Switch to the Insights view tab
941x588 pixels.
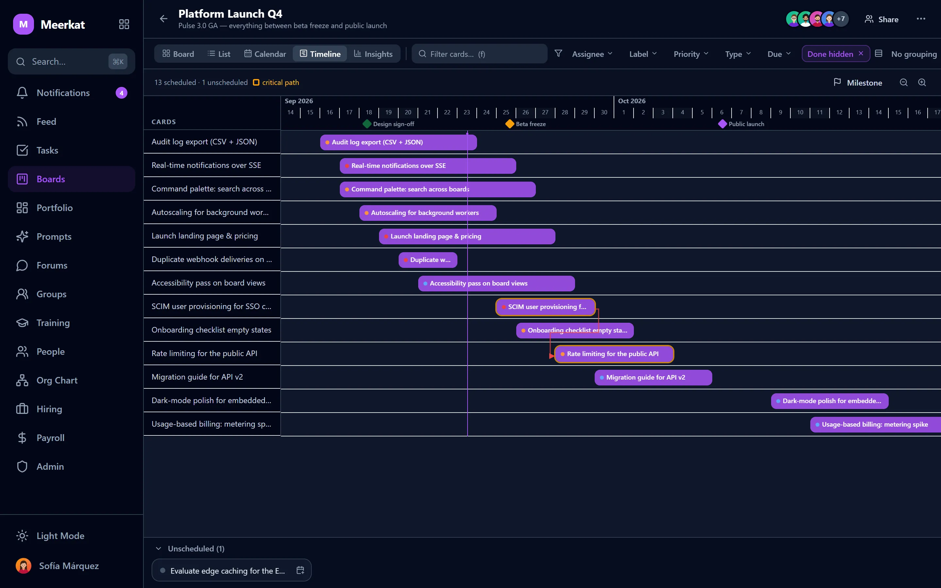[373, 54]
